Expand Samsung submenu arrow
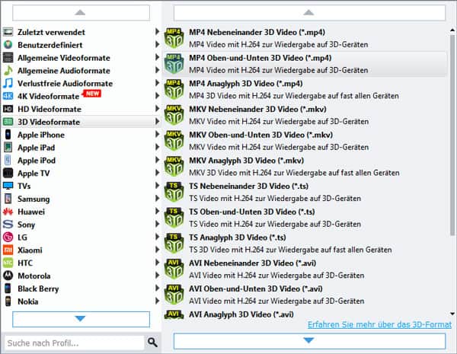This screenshot has height=354, width=457. point(157,198)
